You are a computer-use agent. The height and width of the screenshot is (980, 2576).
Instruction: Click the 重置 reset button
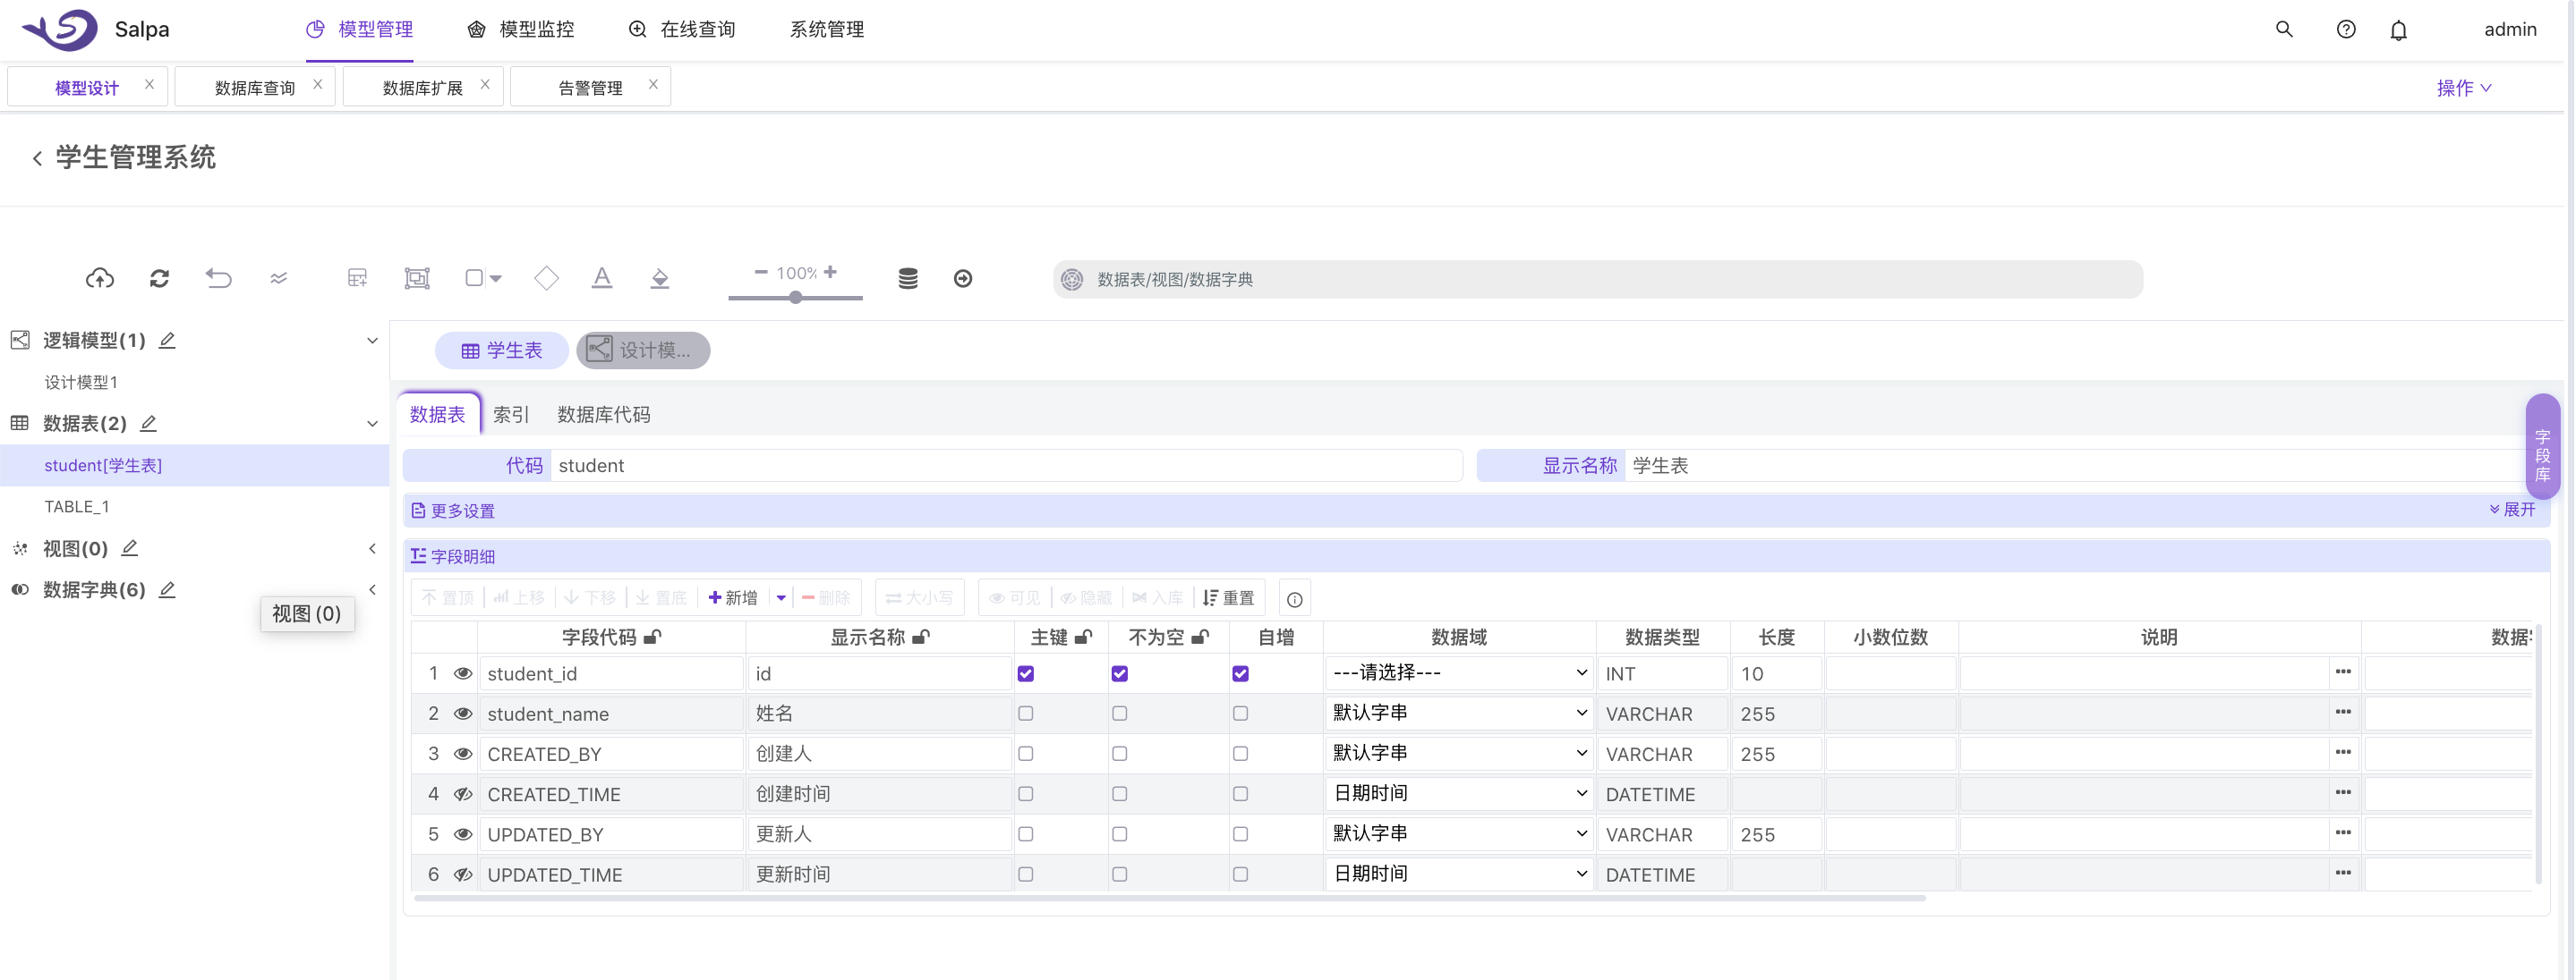(x=1228, y=598)
